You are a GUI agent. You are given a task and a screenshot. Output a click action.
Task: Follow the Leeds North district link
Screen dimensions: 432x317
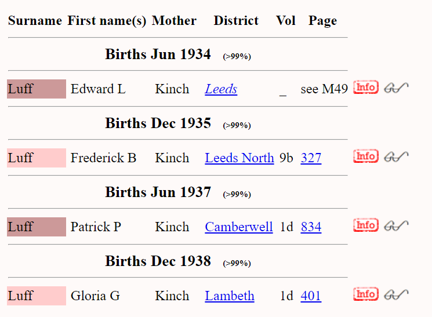coord(239,158)
